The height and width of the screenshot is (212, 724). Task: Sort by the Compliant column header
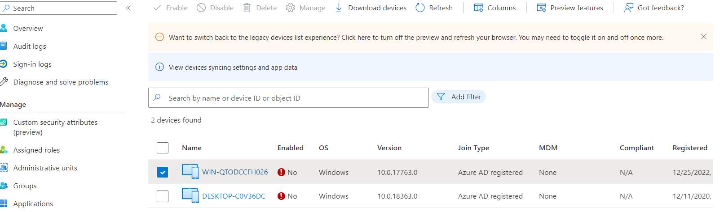pos(637,148)
